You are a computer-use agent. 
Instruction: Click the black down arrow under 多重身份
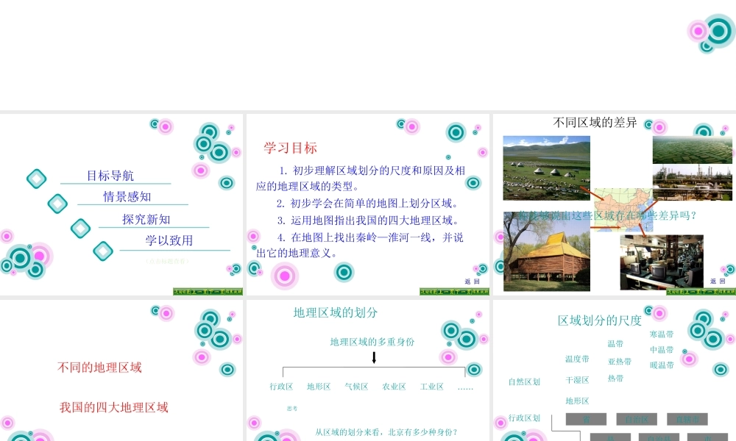click(x=374, y=358)
